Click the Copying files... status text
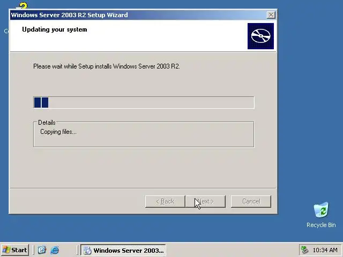 tap(58, 132)
